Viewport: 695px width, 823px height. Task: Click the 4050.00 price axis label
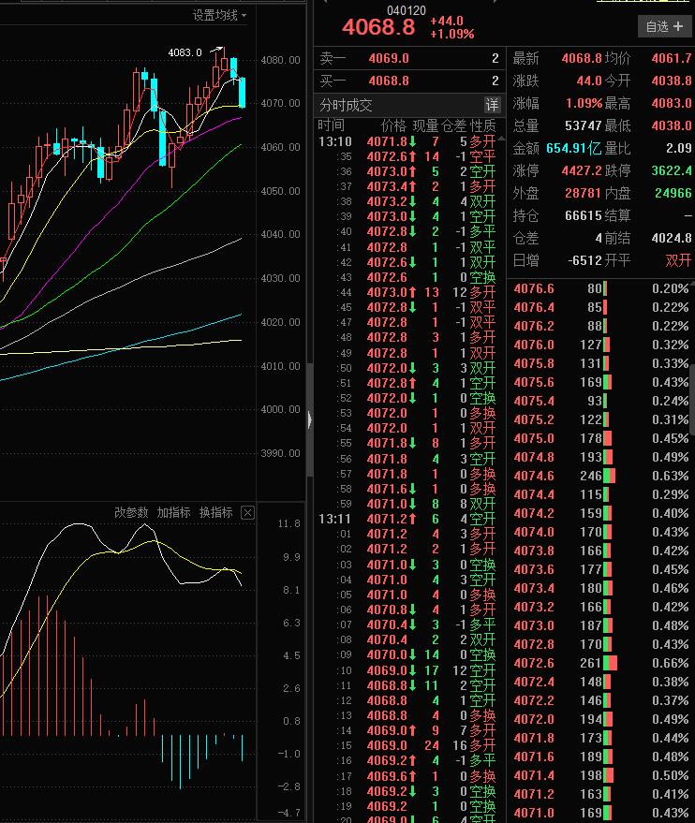click(281, 191)
